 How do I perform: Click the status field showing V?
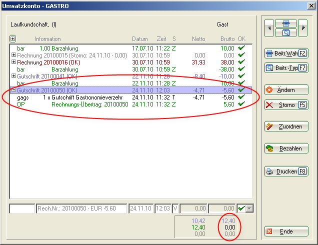coord(175,208)
